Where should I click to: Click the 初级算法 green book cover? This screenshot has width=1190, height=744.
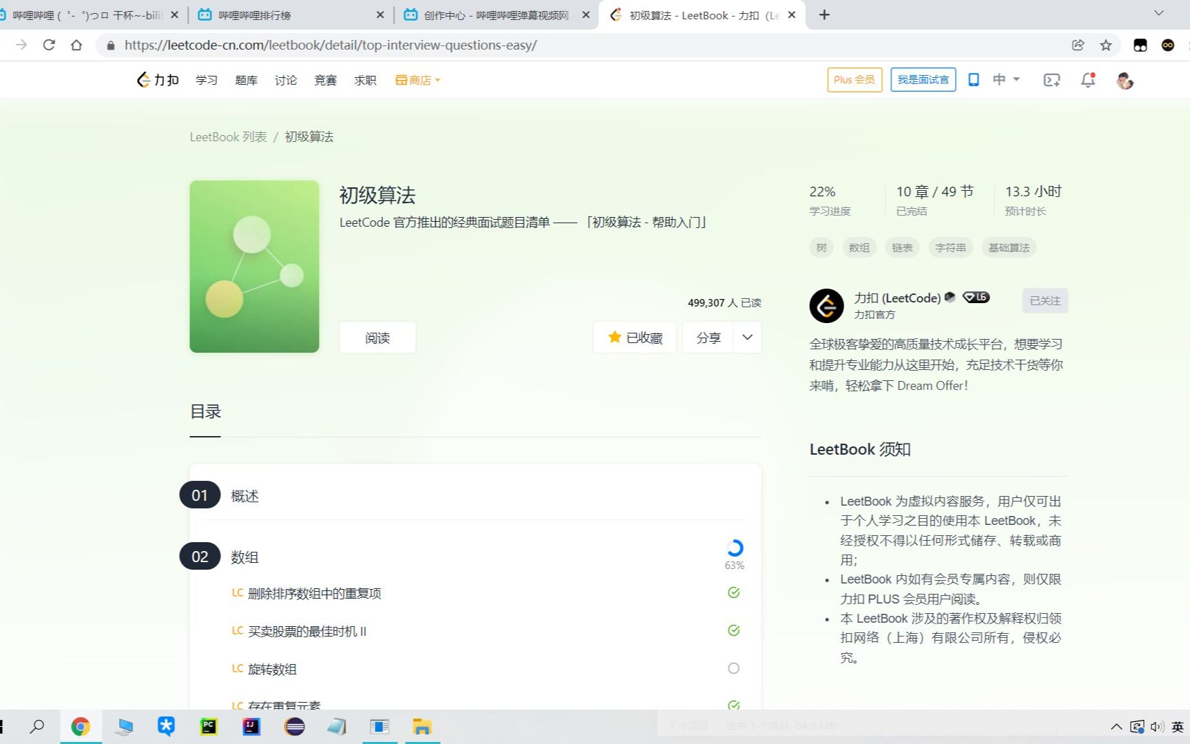tap(254, 267)
